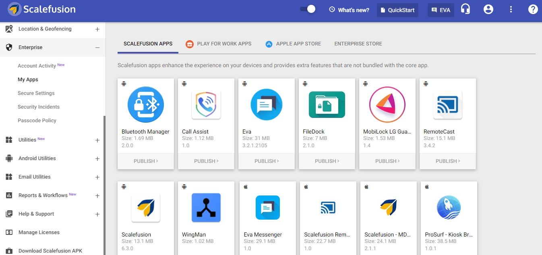The width and height of the screenshot is (542, 255).
Task: Click the Reports & Workflows chart icon
Action: tap(9, 195)
